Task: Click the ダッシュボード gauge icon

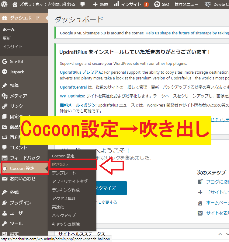Action: (x=5, y=18)
